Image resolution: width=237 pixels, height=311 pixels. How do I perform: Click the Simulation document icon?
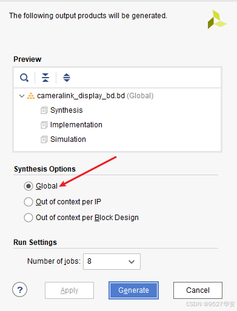[x=44, y=139]
